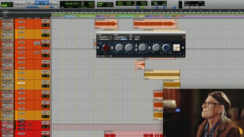Viewport: 244px width, 137px height.
Task: Mute the first guitar track
Action: click(x=11, y=22)
